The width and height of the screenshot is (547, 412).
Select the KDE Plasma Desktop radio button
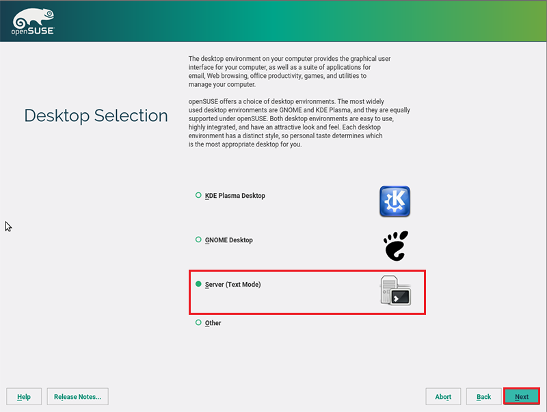coord(198,196)
